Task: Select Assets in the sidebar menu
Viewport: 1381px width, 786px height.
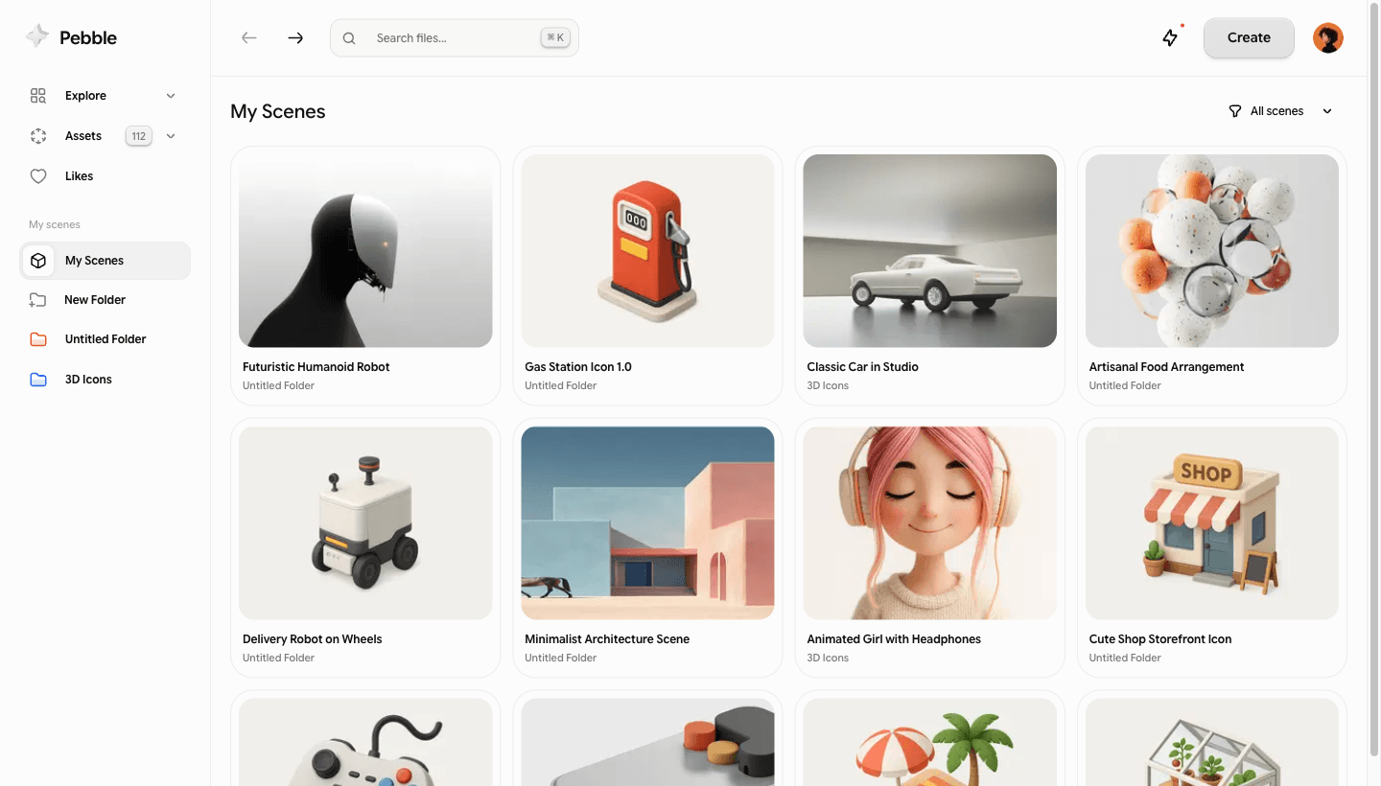Action: (83, 136)
